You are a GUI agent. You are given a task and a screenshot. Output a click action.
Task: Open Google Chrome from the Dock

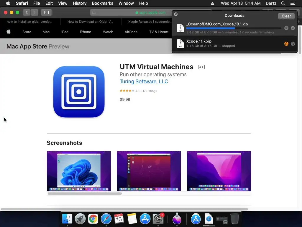93,219
